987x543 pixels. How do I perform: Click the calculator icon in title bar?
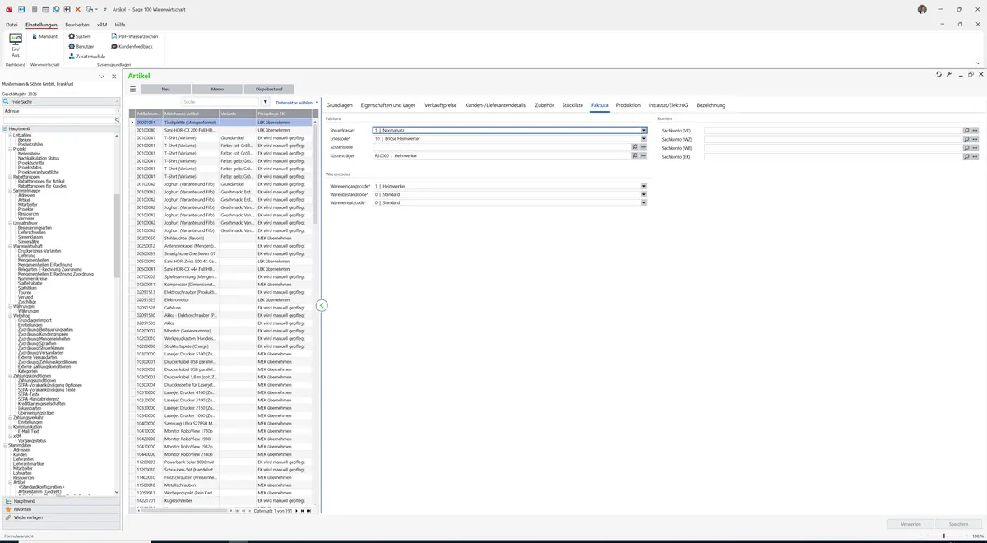(x=34, y=9)
